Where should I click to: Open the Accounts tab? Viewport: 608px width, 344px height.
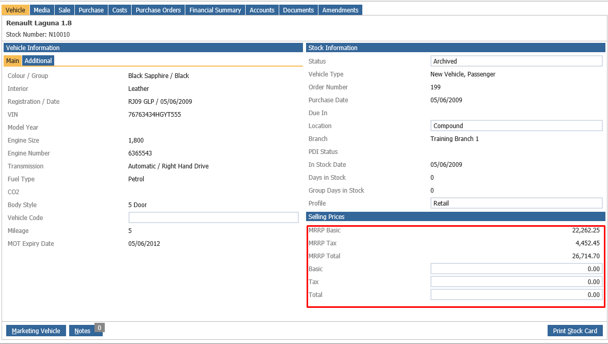point(262,10)
